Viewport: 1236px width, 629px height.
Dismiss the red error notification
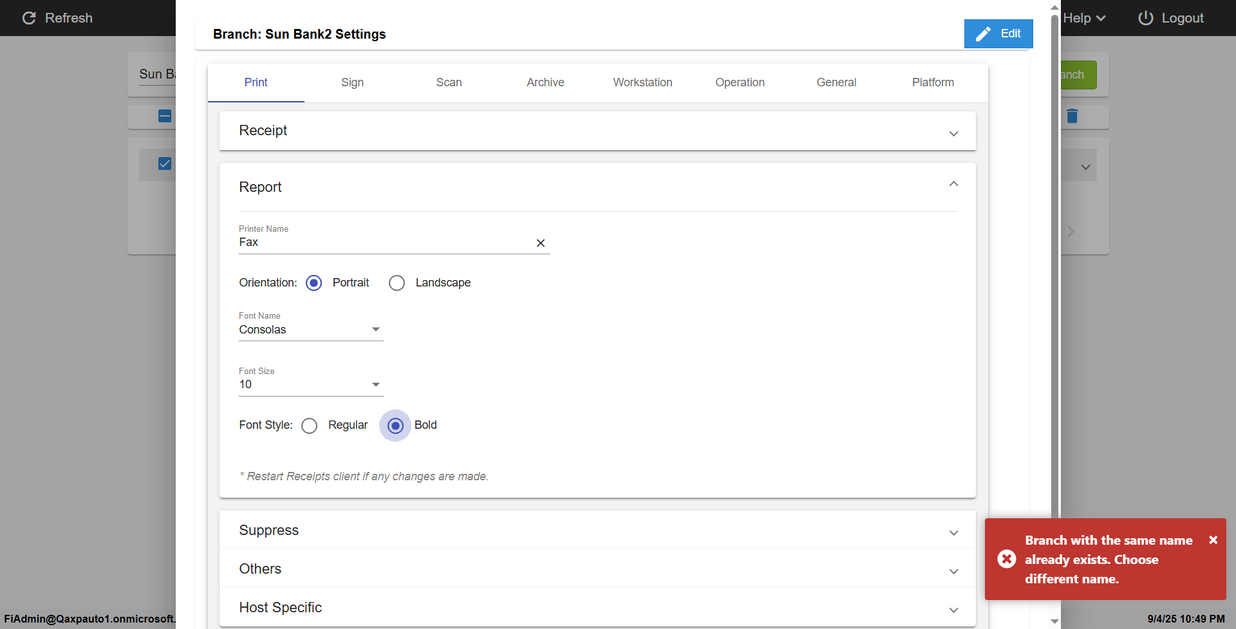pos(1213,540)
